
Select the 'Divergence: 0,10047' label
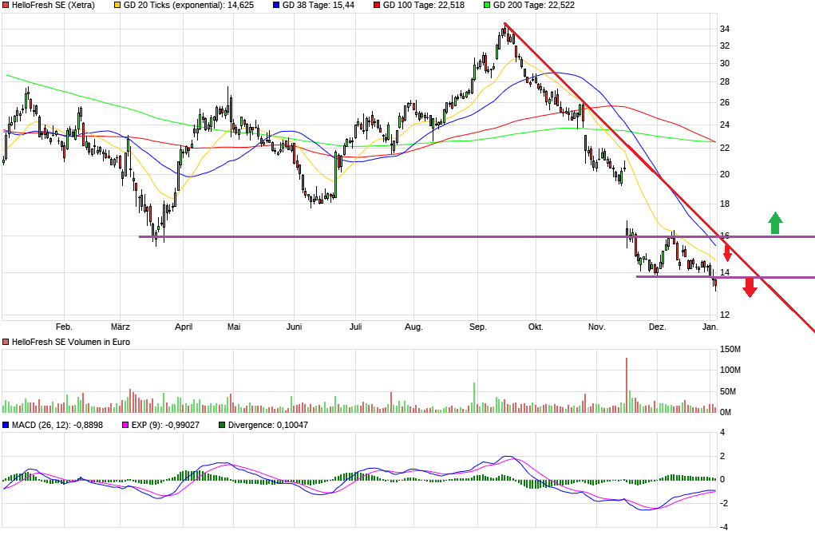coord(268,426)
